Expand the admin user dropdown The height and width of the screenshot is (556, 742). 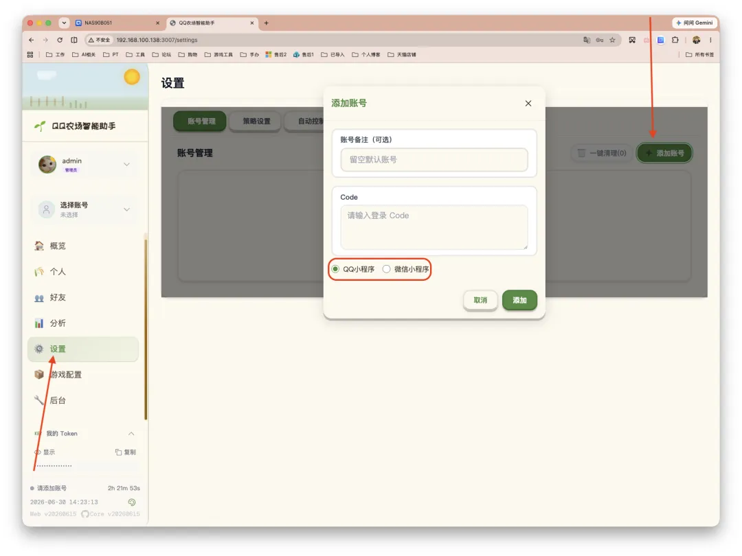click(127, 165)
